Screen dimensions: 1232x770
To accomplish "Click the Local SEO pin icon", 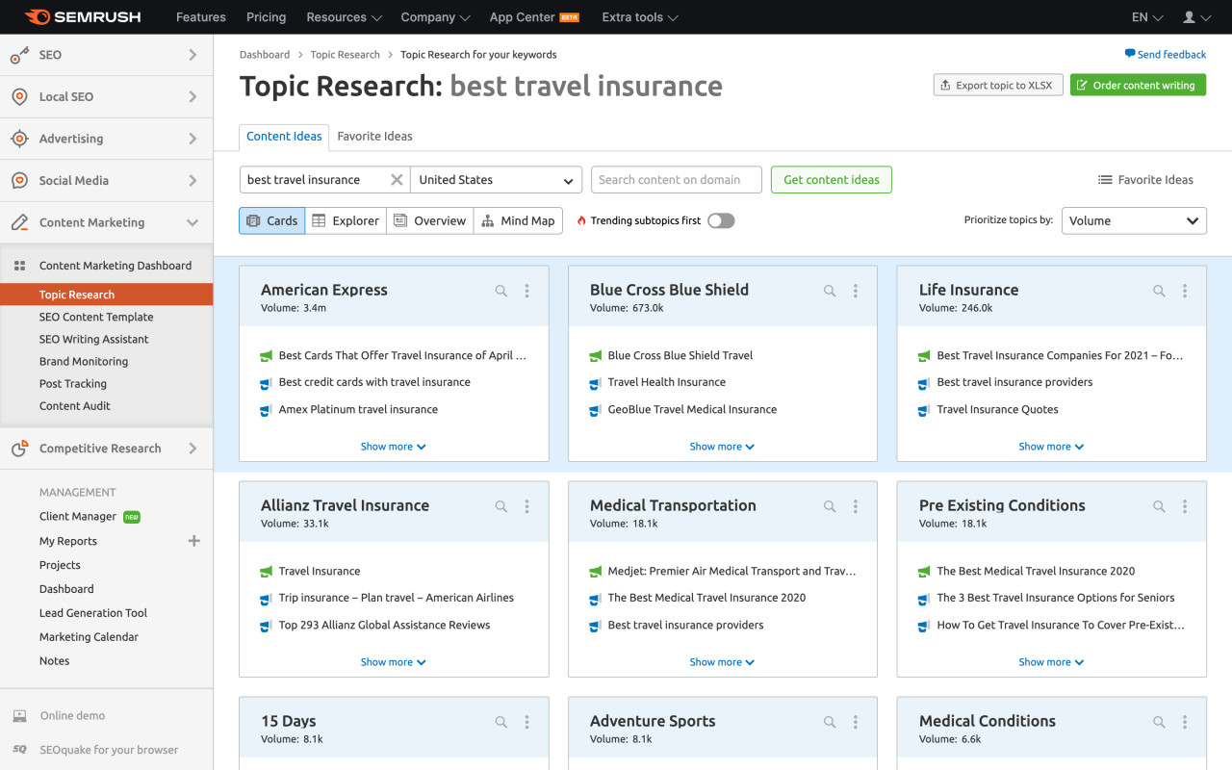I will pos(19,97).
